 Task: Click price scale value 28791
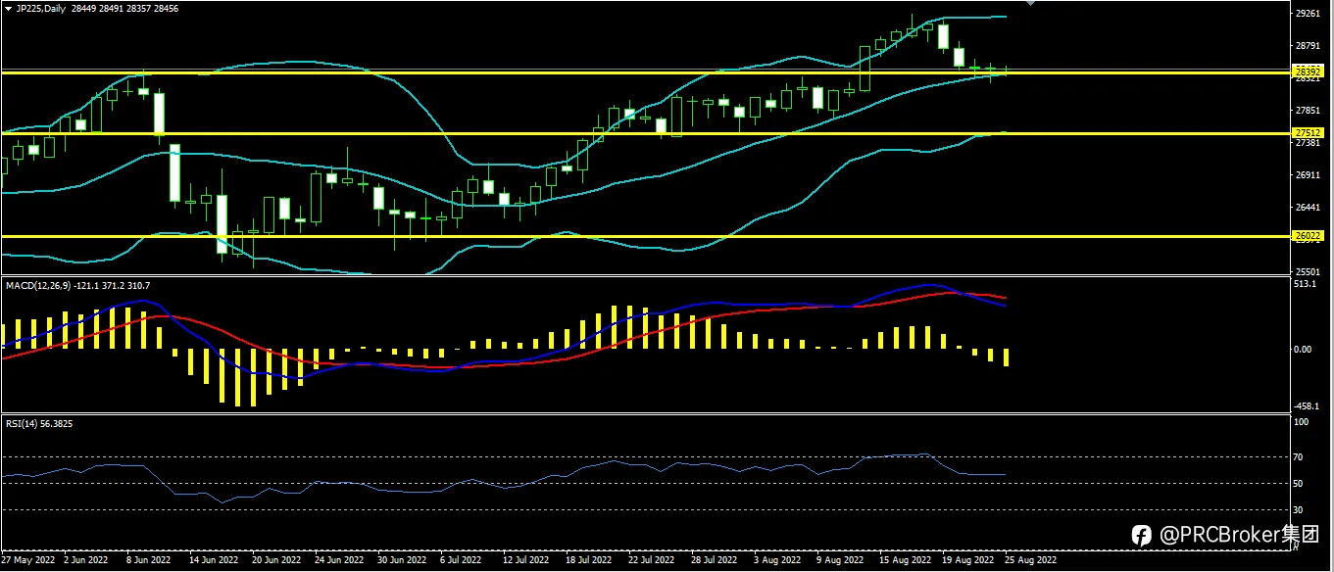click(x=1308, y=46)
